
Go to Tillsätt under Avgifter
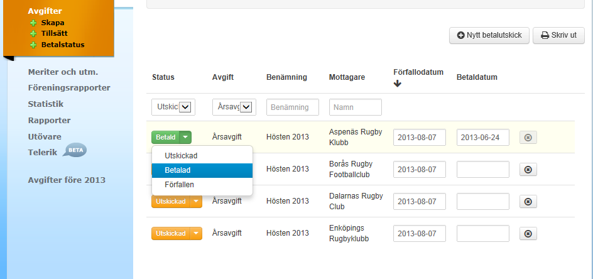pos(55,34)
